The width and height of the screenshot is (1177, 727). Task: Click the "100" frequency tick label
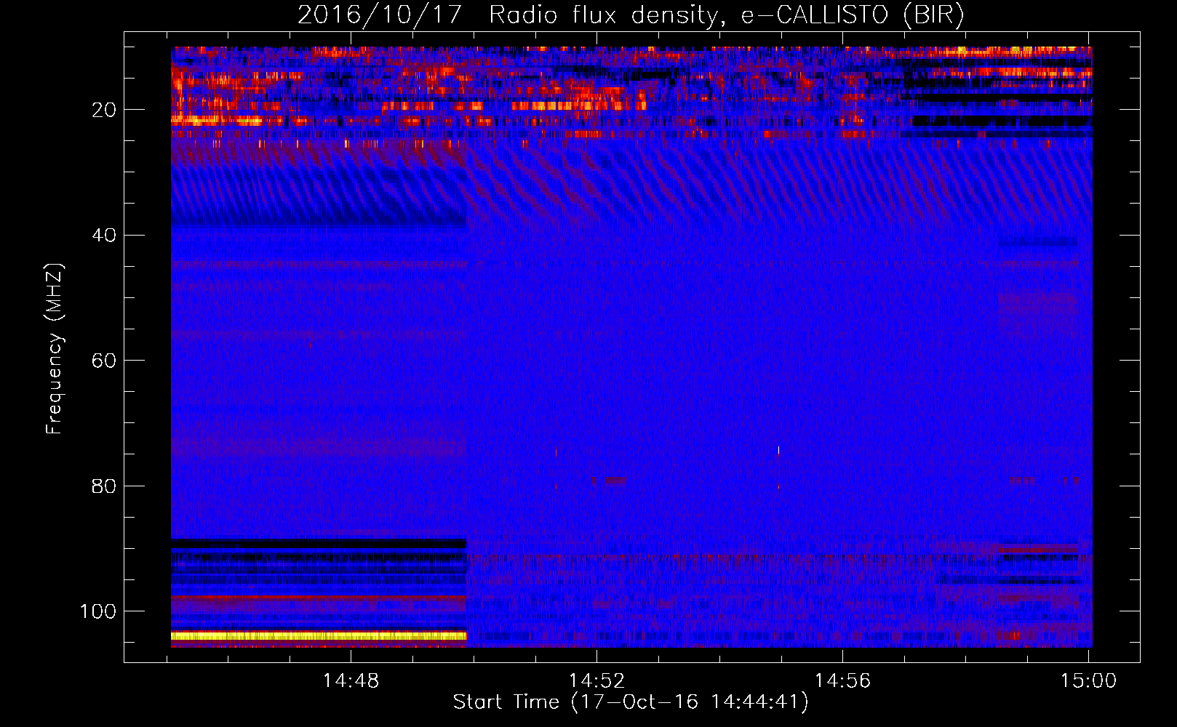98,611
